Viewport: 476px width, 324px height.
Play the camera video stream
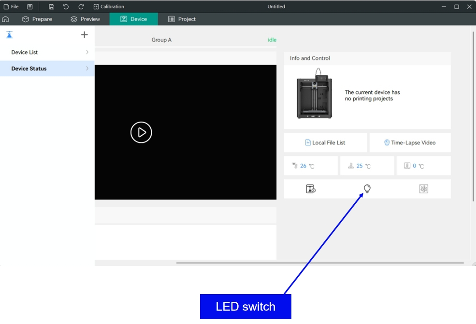click(x=141, y=132)
